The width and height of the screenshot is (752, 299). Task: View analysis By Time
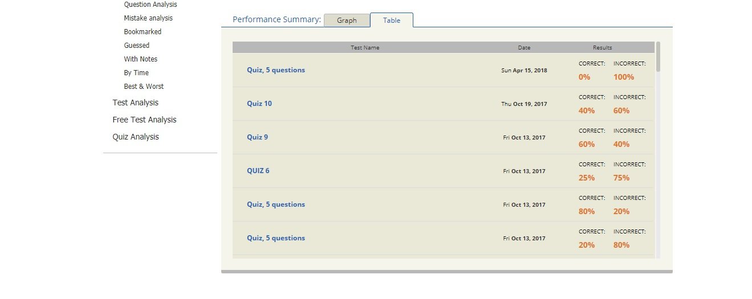pos(136,73)
